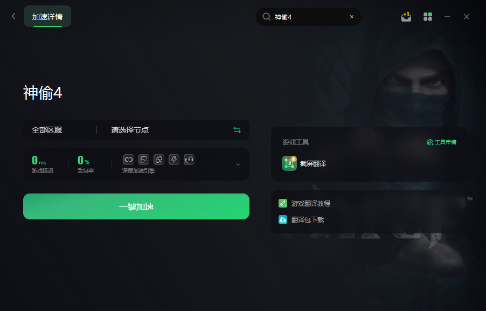
Task: Click the back arrow icon
Action: coord(13,16)
